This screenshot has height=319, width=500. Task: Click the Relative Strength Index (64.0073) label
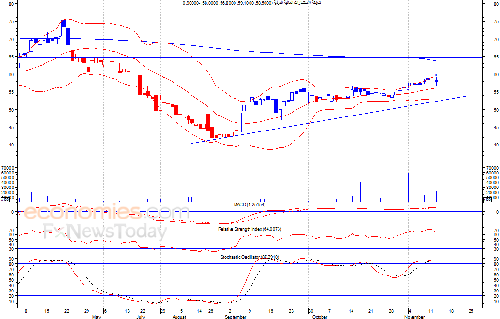tap(250, 229)
